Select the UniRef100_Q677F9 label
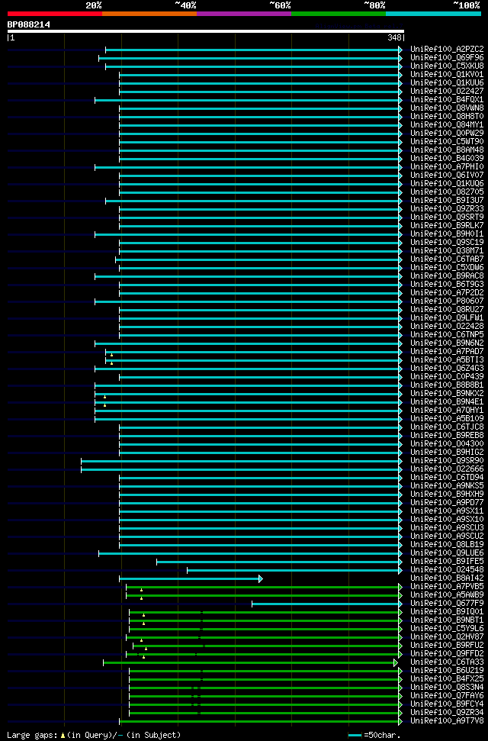This screenshot has width=488, height=741. click(x=447, y=604)
